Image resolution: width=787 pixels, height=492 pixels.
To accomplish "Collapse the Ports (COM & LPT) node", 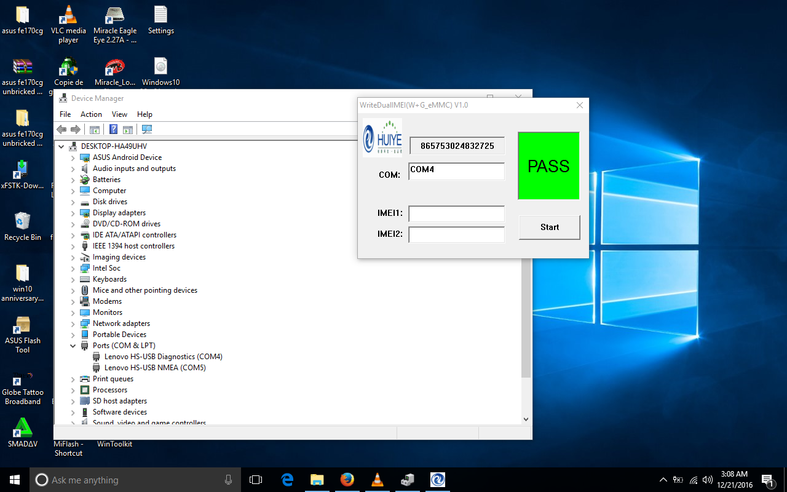I will pos(73,346).
